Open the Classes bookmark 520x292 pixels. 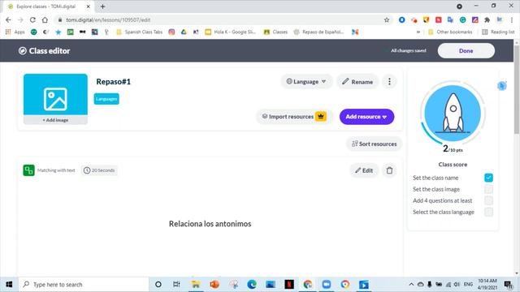point(275,32)
